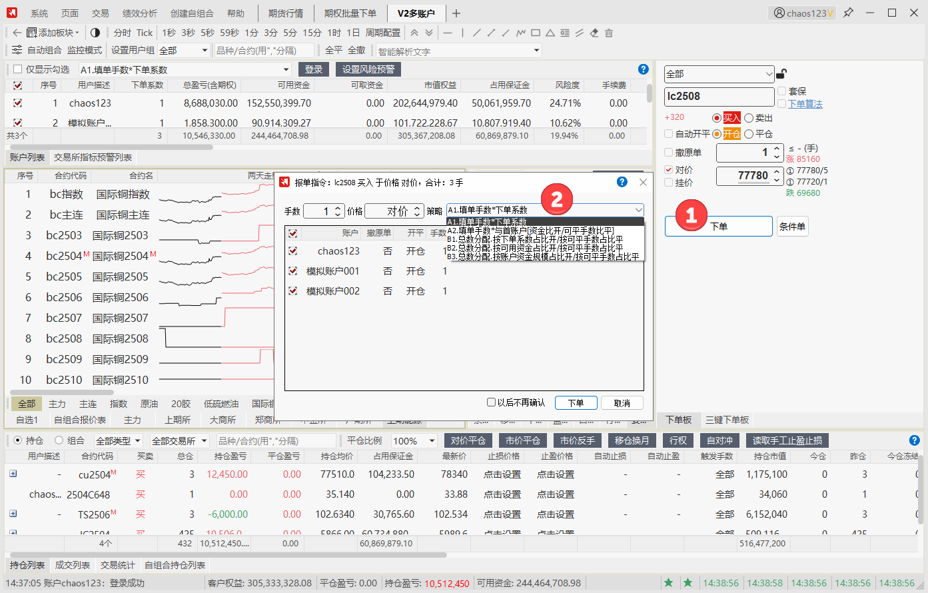Select the 卖出 radio button
This screenshot has width=928, height=593.
pos(749,118)
